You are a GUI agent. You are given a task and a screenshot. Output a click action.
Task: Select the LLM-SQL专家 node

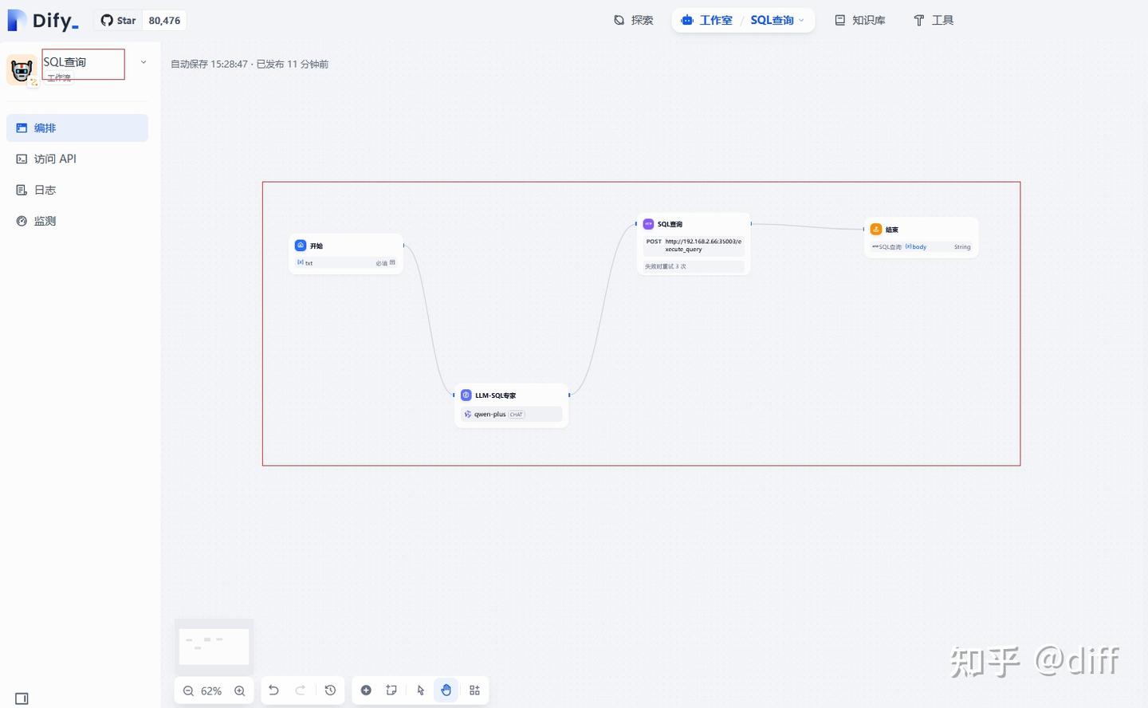511,406
